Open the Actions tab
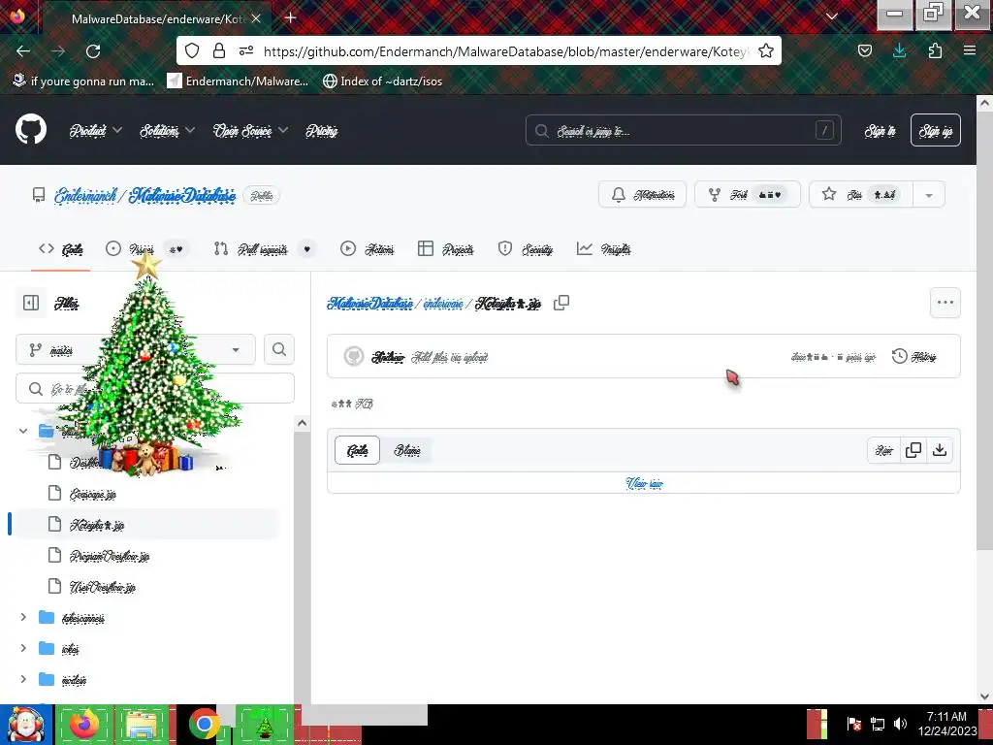Image resolution: width=993 pixels, height=745 pixels. (x=367, y=249)
